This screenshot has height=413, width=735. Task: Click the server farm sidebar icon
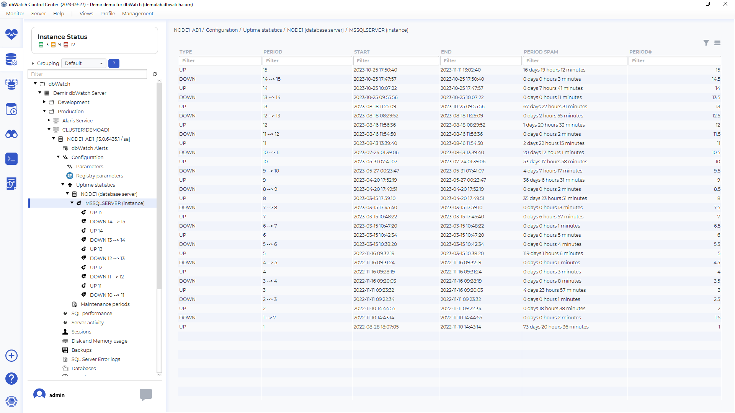coord(11,84)
